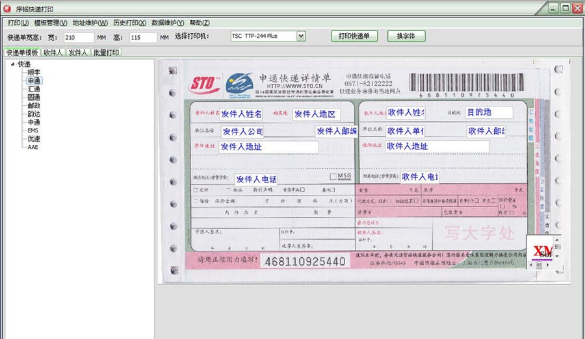Open the 地址维护(W) menu
585x339 pixels.
pyautogui.click(x=90, y=23)
